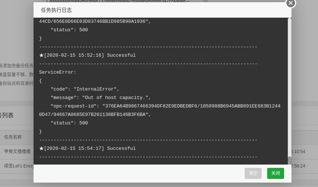The height and width of the screenshot is (187, 318).
Task: Select the 续签Let's Encrypt task row
Action: click(x=19, y=166)
